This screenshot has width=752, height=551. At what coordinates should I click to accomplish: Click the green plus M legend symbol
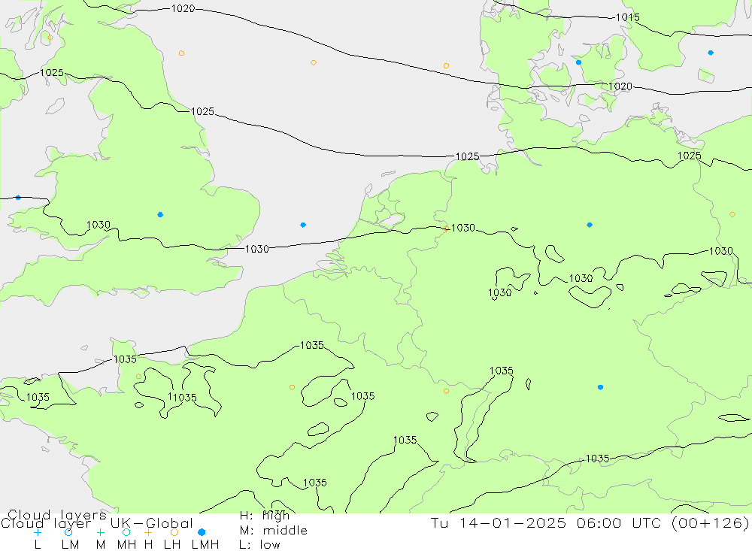coord(100,532)
